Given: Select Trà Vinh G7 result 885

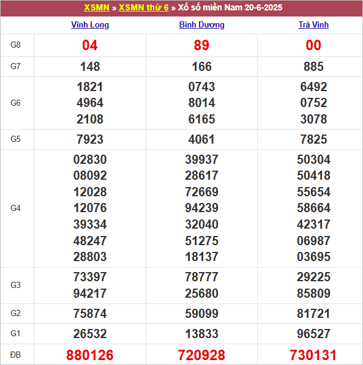Looking at the screenshot, I should pyautogui.click(x=313, y=67).
